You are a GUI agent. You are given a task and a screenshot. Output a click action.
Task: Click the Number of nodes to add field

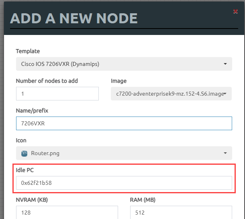[57, 94]
